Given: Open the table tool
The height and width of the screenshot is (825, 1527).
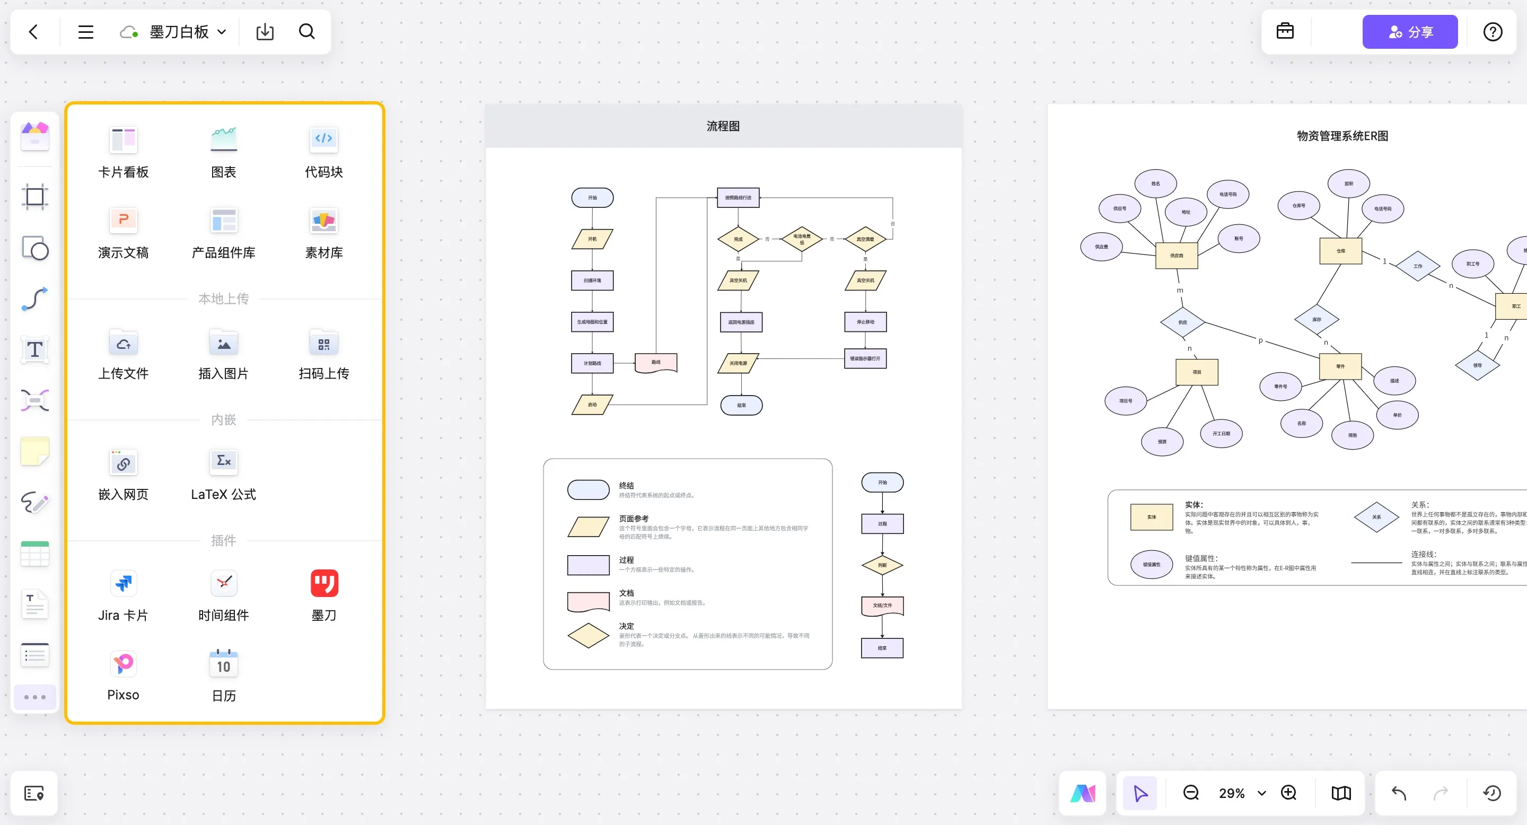Looking at the screenshot, I should point(34,554).
